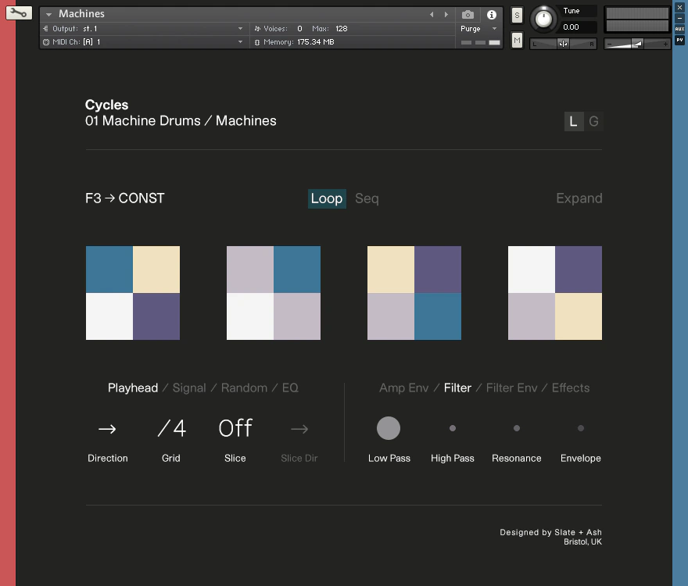Open the Amp Env tab
The image size is (688, 586).
(403, 388)
